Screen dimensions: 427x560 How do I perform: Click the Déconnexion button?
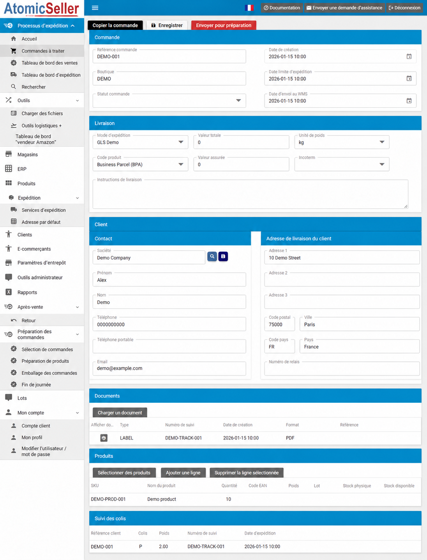click(x=404, y=8)
